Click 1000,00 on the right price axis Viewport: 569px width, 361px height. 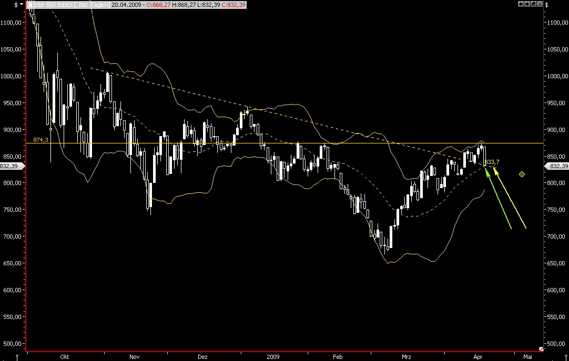[x=558, y=76]
